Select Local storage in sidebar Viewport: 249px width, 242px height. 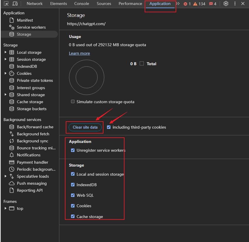click(x=29, y=52)
